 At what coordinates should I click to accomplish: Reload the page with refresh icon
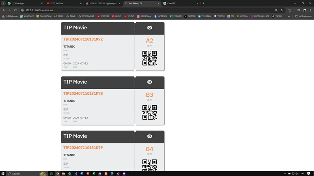(x=15, y=10)
